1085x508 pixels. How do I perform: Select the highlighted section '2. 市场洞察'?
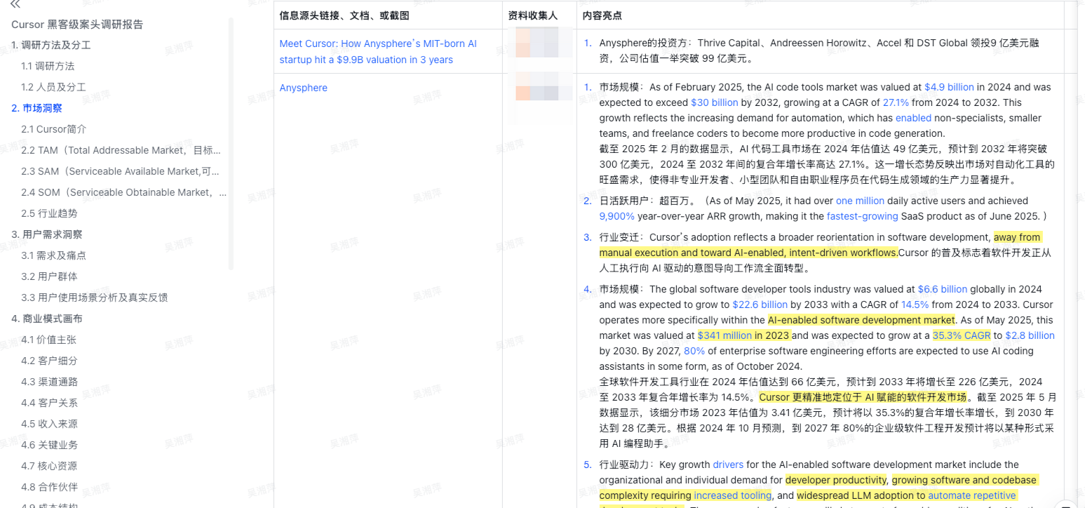coord(36,108)
